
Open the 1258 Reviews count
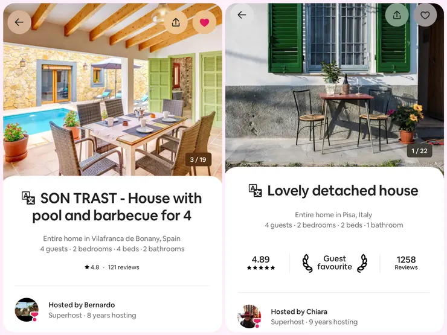coord(407,263)
